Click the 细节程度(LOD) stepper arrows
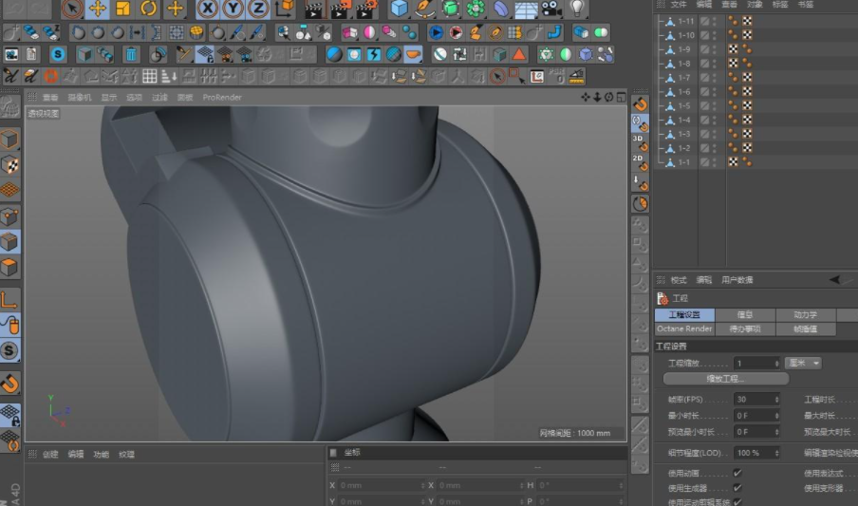Screen dimensions: 858x506 tap(777, 453)
